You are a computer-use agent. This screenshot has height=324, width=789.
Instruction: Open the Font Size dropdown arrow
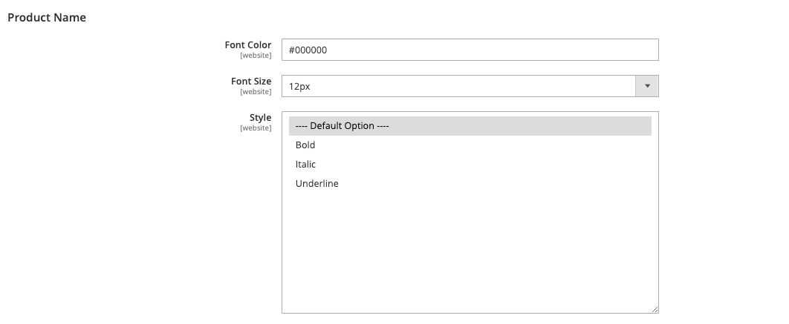[x=646, y=86]
